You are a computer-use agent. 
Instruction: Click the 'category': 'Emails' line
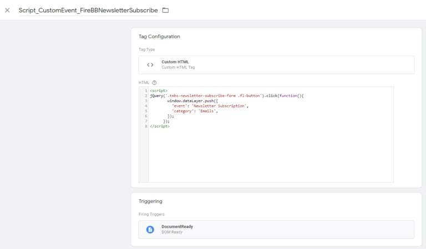[195, 111]
